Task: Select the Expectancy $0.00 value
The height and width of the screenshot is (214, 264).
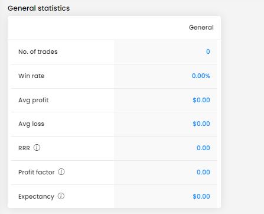Action: [201, 196]
